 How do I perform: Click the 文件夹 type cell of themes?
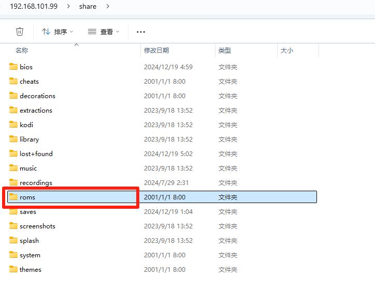tap(228, 270)
